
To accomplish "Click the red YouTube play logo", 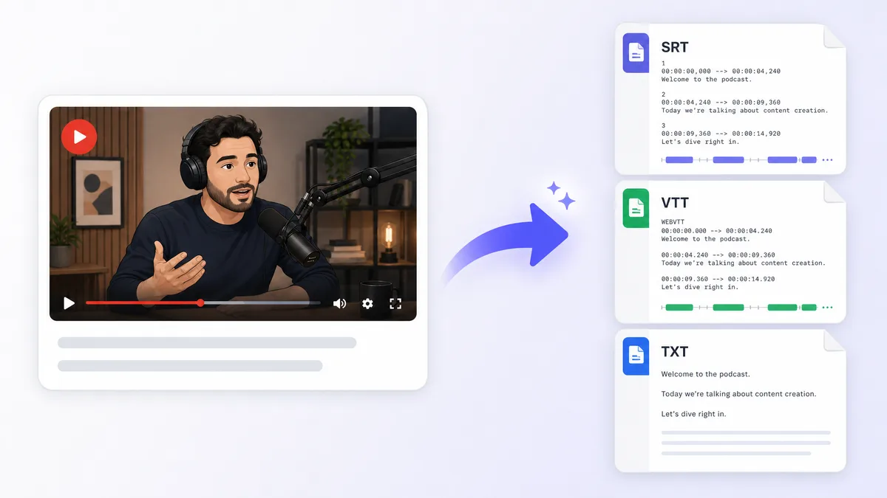I will click(79, 136).
